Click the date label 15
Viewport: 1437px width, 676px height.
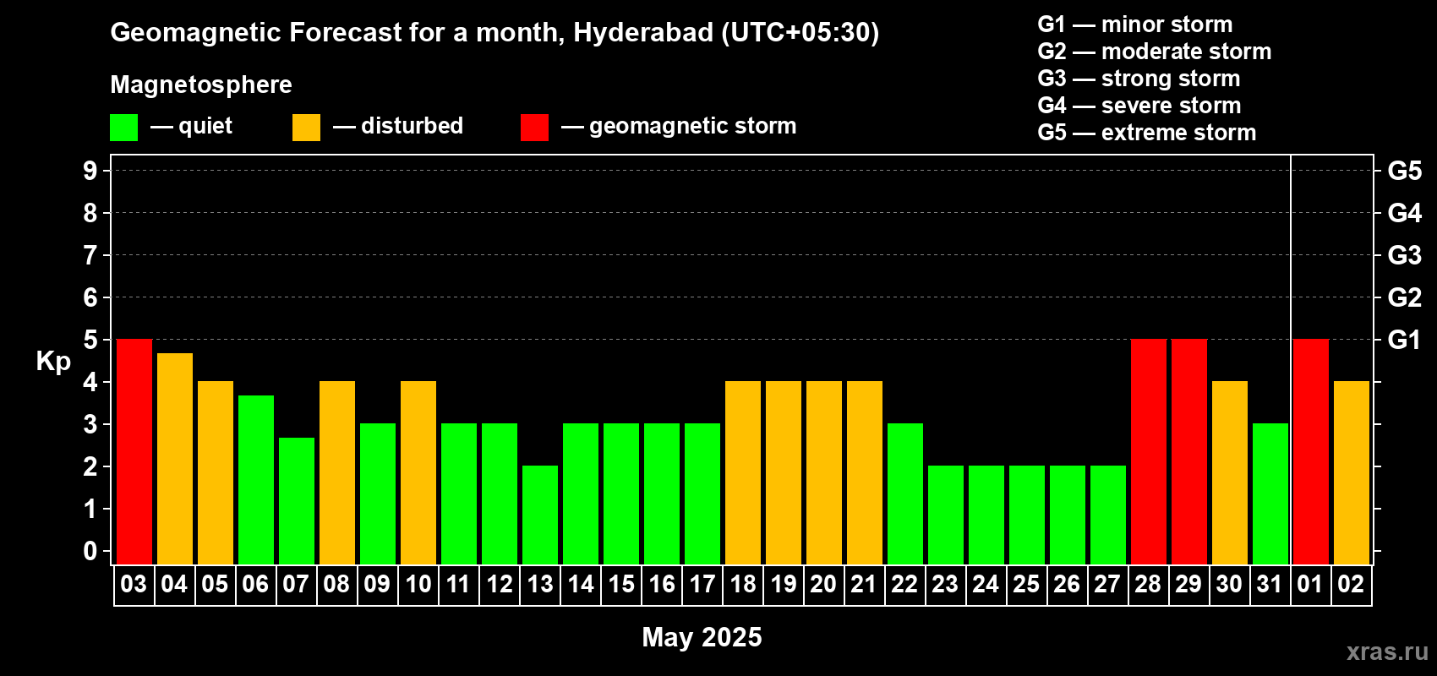(620, 585)
